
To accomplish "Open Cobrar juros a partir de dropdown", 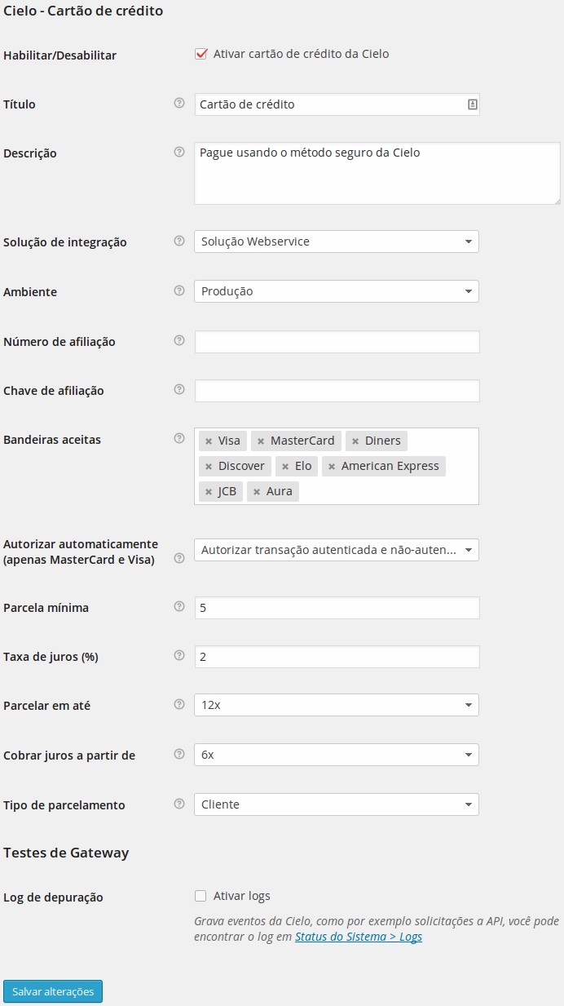I will pos(336,755).
